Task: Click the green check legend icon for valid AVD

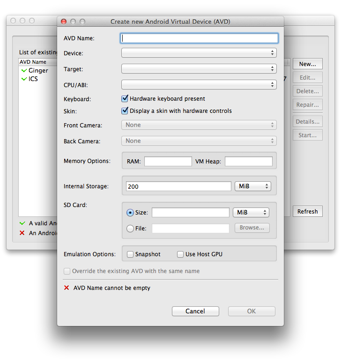Action: click(22, 223)
